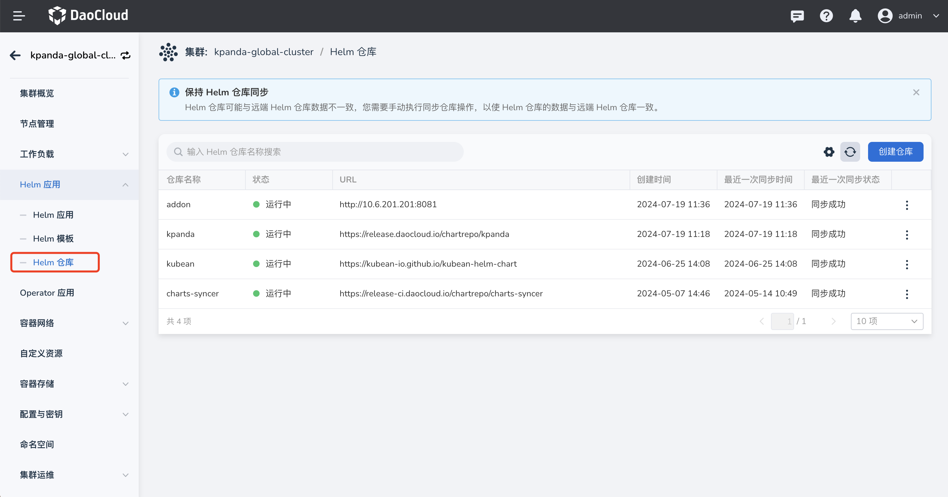Open the notifications bell
This screenshot has height=497, width=948.
[x=855, y=16]
